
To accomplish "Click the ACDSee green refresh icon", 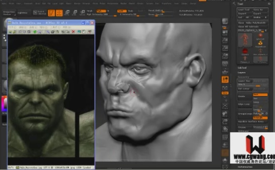I will click(35, 32).
